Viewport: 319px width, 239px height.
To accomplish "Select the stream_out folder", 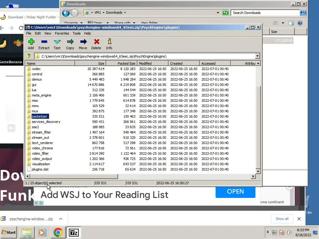I will click(x=40, y=138).
